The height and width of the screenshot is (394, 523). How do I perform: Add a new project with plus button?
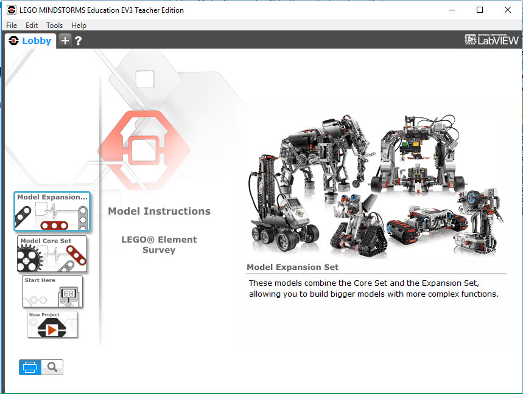(x=65, y=41)
